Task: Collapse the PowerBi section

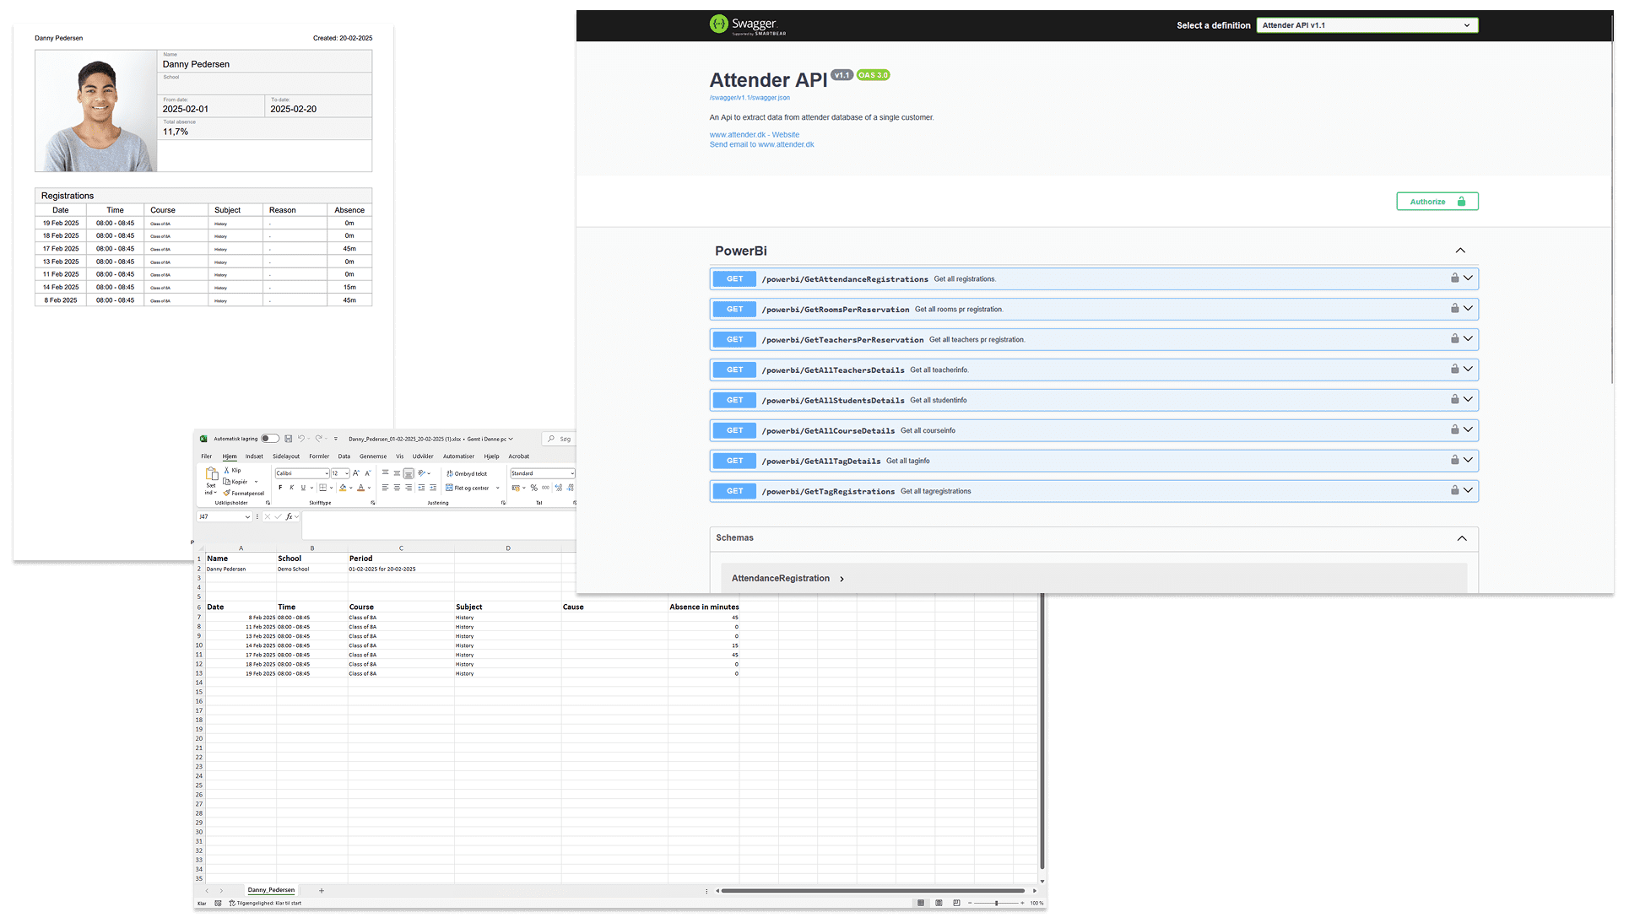Action: (x=1460, y=251)
